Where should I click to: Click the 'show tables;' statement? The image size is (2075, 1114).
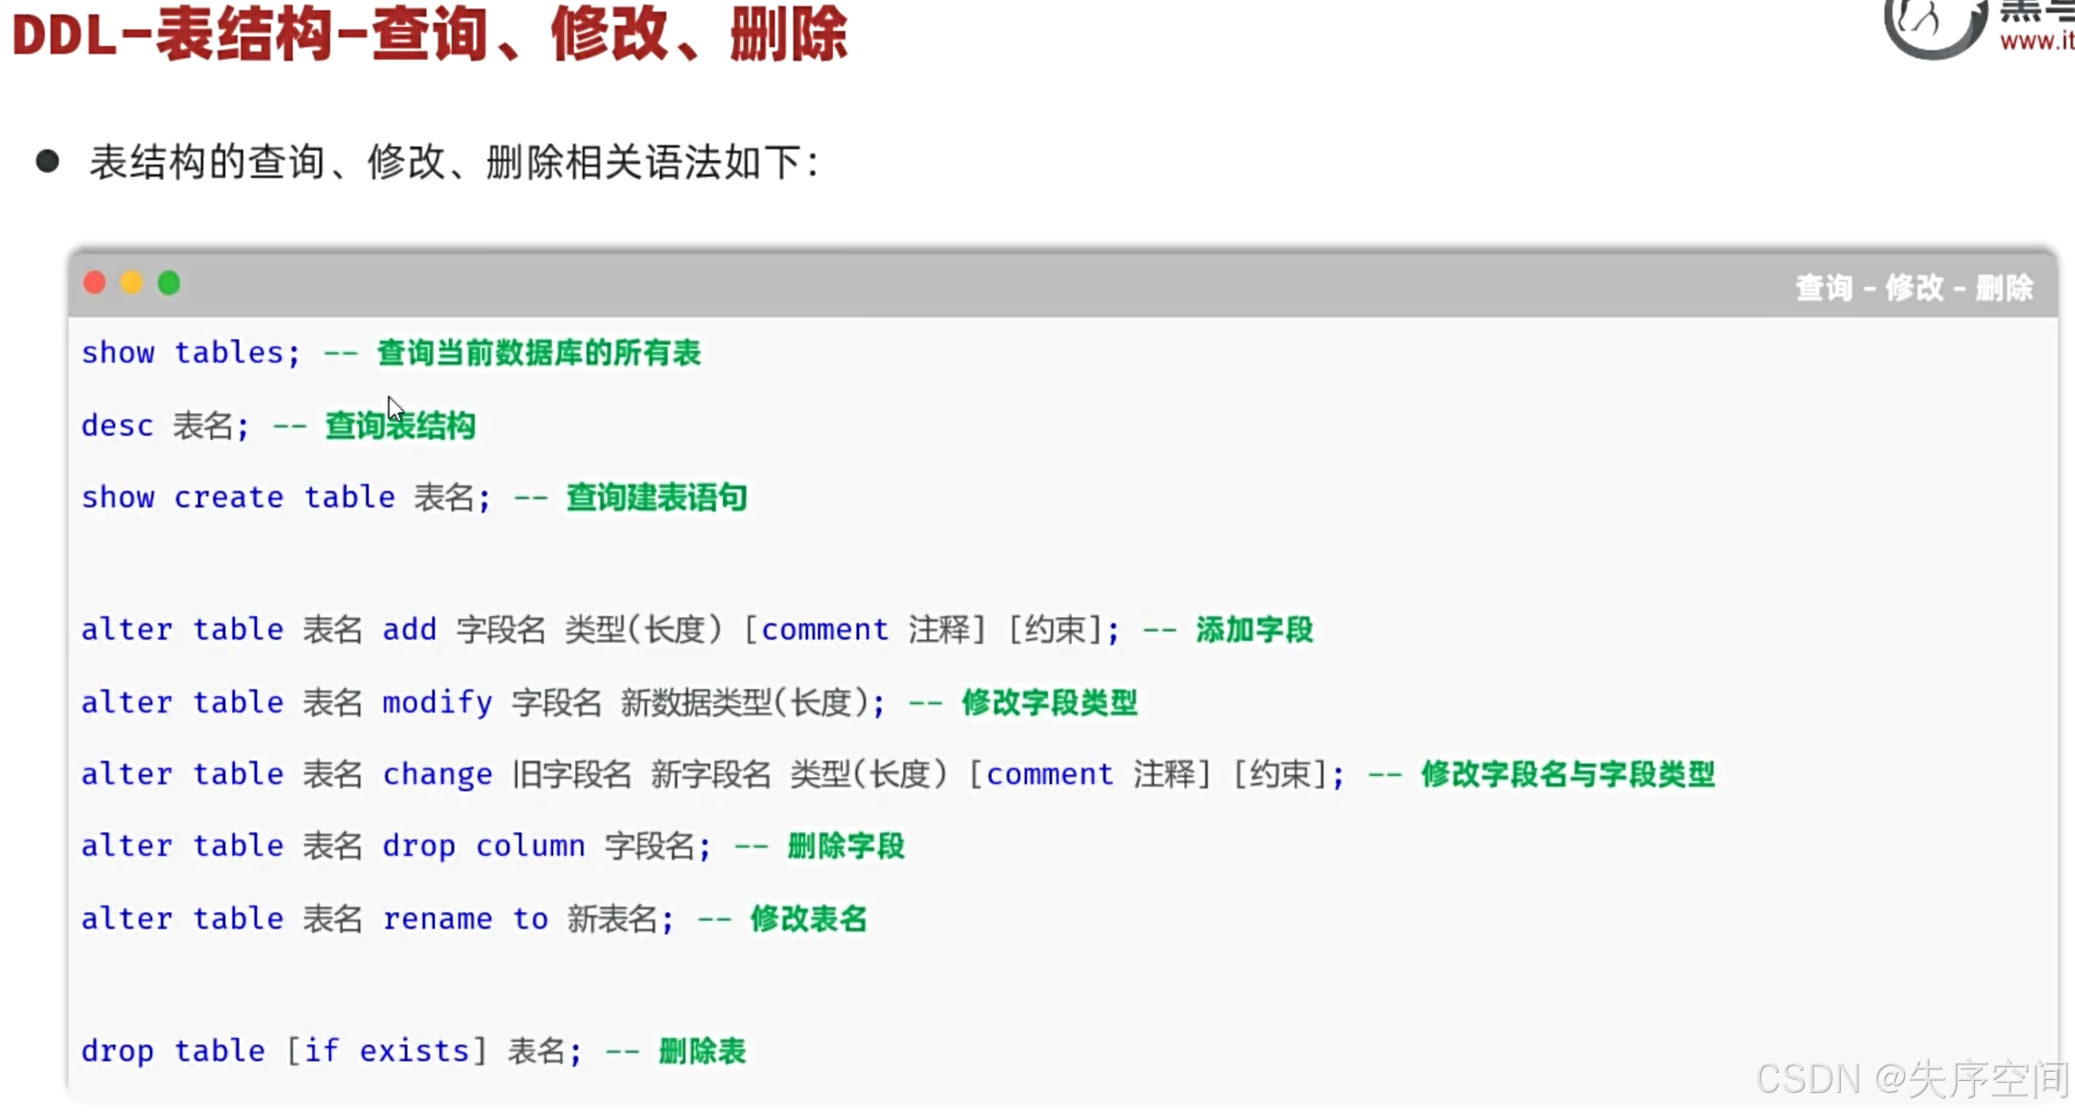(190, 353)
